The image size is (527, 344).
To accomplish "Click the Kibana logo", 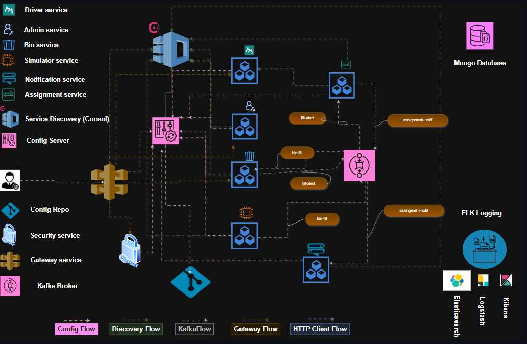I will click(x=506, y=280).
